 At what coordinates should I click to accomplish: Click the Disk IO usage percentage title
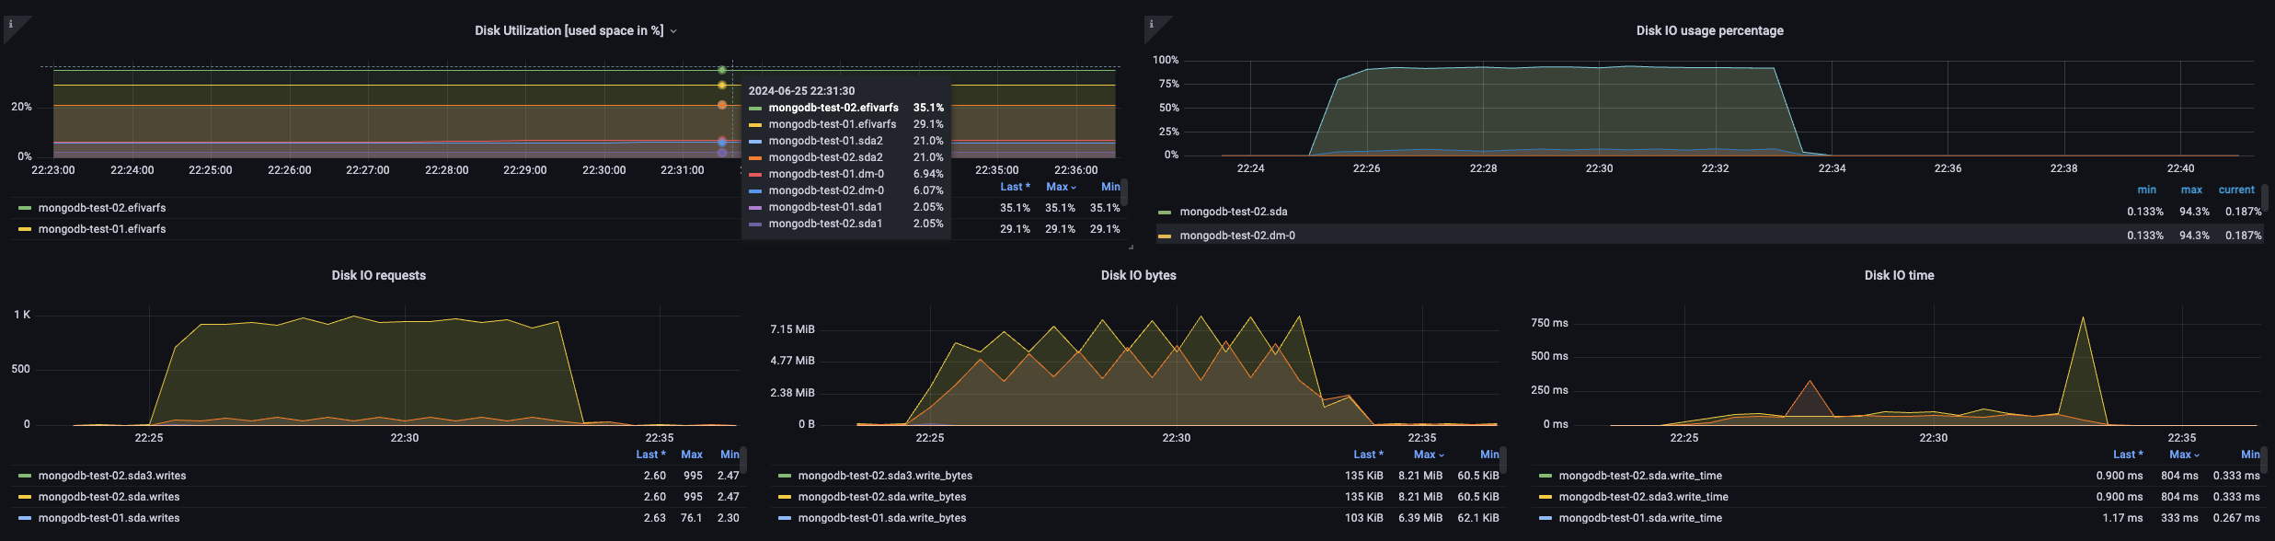click(1709, 30)
